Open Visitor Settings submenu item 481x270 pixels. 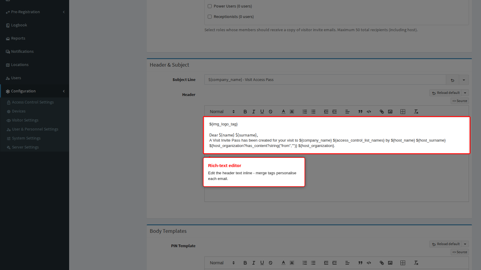click(x=35, y=120)
